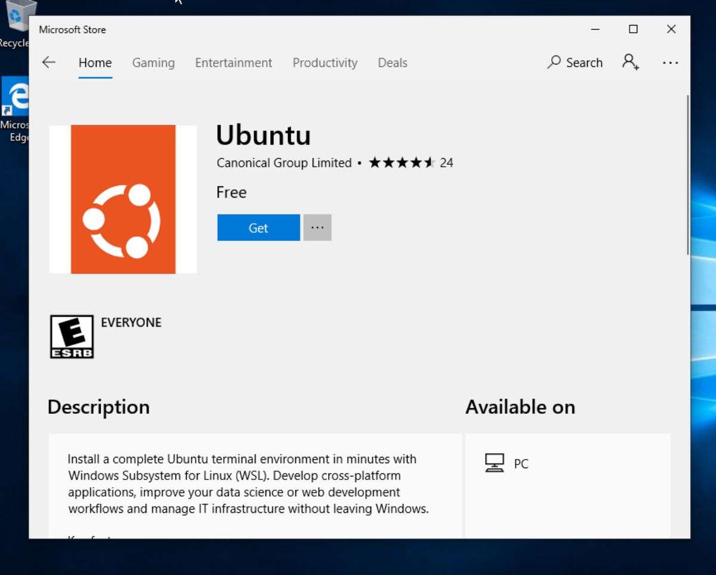Click Canonical Group Limited publisher name
The height and width of the screenshot is (575, 716).
click(x=283, y=162)
